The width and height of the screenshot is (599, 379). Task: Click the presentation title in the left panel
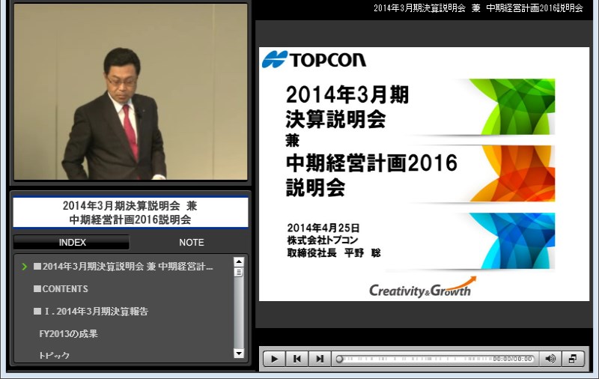130,213
